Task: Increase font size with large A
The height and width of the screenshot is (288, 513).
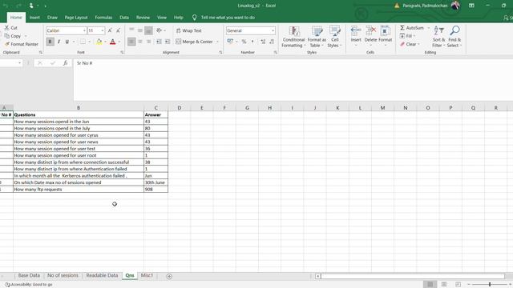Action: [x=110, y=30]
